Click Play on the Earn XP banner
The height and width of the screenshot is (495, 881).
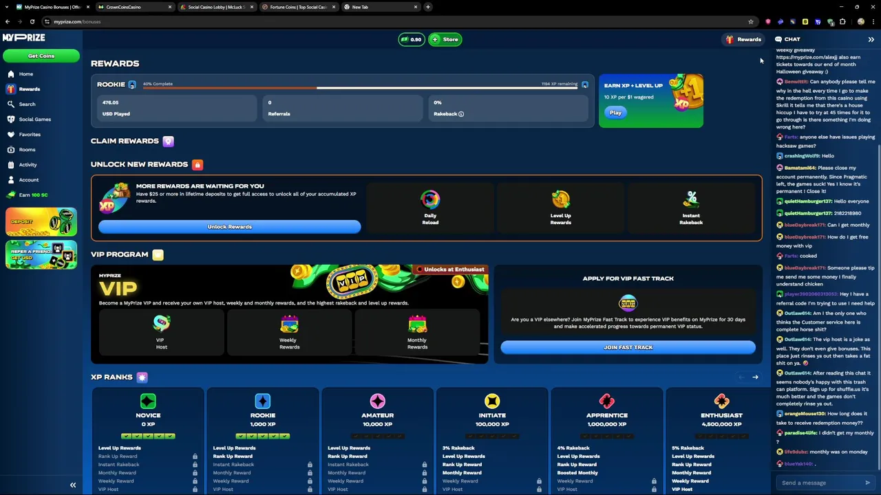[x=615, y=113]
